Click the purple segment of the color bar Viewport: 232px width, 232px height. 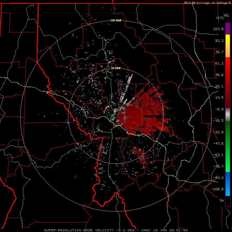(228, 29)
